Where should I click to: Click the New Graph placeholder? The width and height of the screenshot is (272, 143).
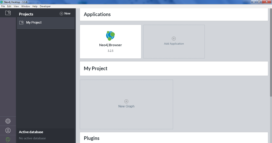(x=126, y=104)
